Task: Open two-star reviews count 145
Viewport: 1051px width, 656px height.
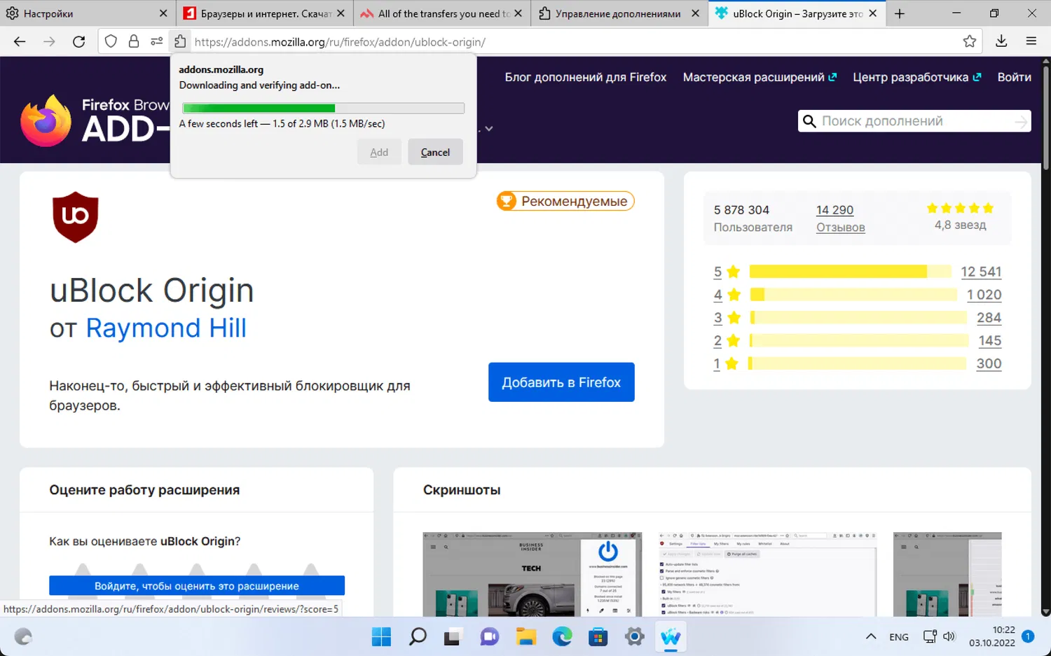Action: click(x=989, y=341)
